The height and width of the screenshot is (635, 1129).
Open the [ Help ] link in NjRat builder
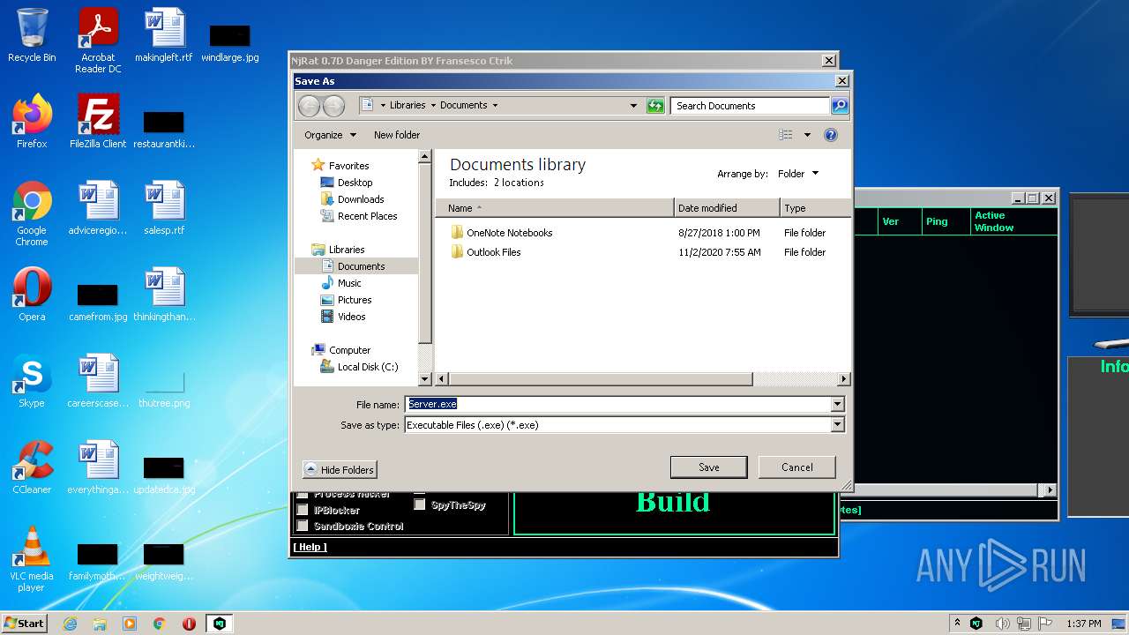coord(310,547)
